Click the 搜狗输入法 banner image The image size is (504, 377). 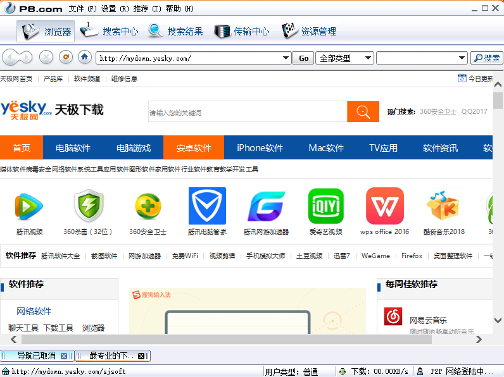click(x=248, y=311)
